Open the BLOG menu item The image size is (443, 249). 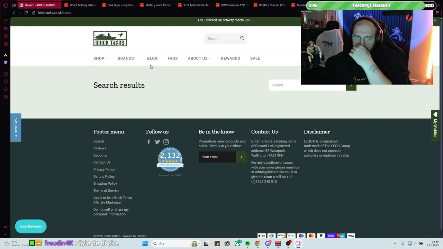(x=152, y=58)
